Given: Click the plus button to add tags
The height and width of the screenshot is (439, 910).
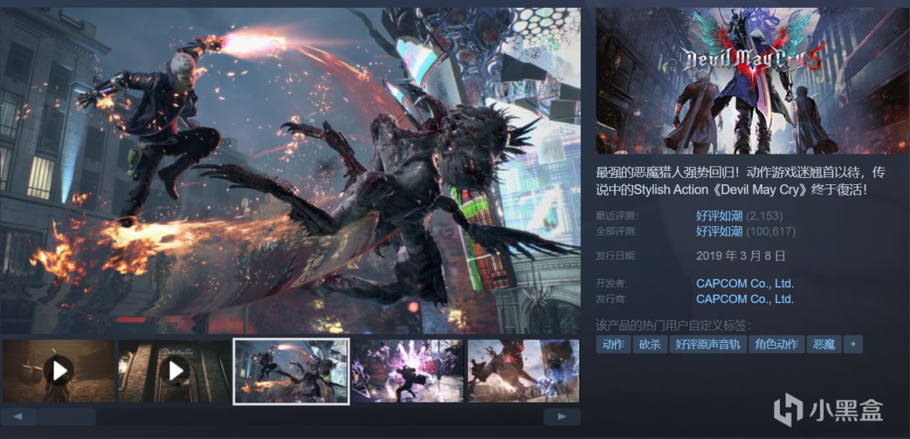Looking at the screenshot, I should click(853, 344).
